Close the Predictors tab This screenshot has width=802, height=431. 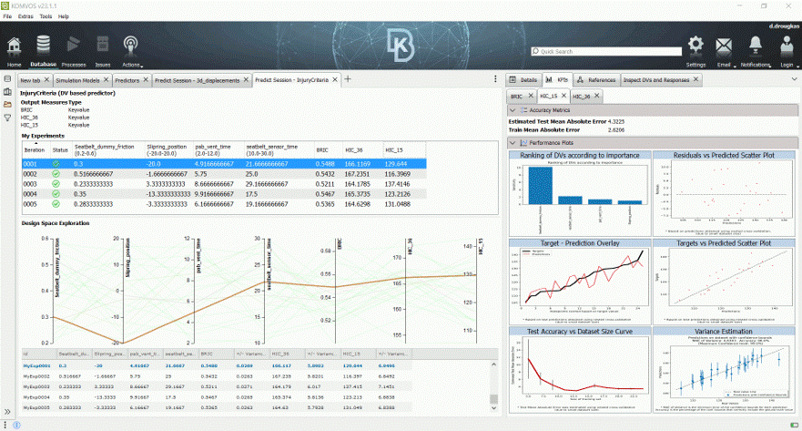(x=146, y=80)
